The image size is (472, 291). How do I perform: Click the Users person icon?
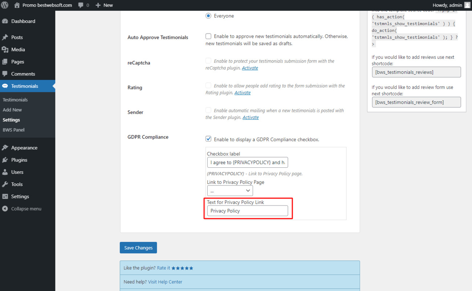click(5, 172)
